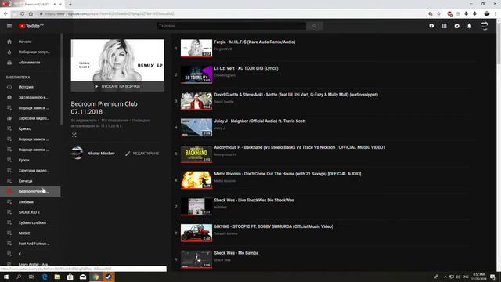Image resolution: width=501 pixels, height=282 pixels.
Task: Open the YouTube hamburger guide menu
Action: point(9,26)
